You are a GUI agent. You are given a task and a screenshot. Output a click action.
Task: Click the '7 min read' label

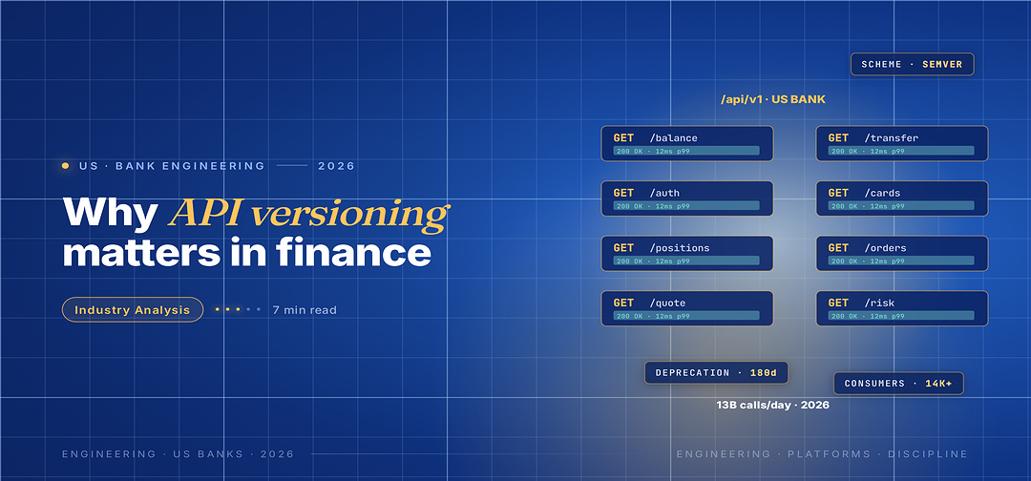point(305,309)
